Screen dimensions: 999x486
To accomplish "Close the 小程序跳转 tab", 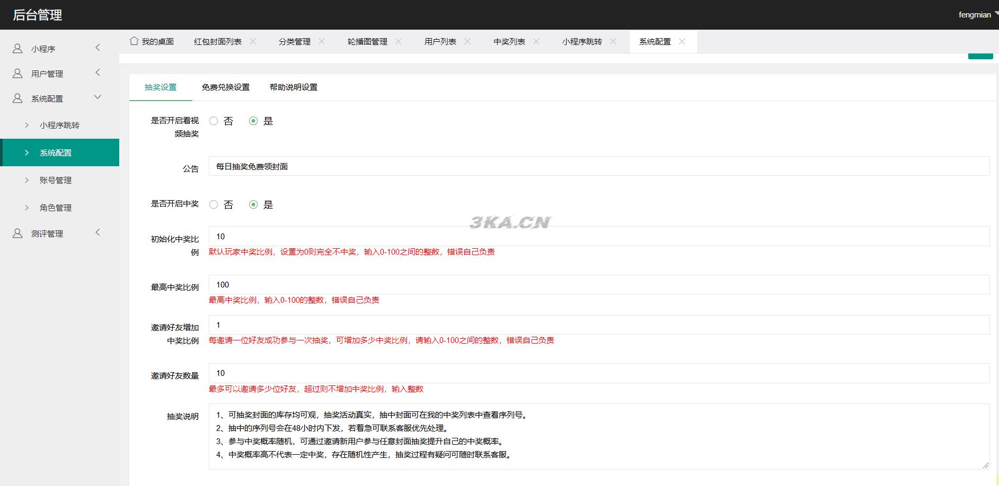I will pos(613,41).
